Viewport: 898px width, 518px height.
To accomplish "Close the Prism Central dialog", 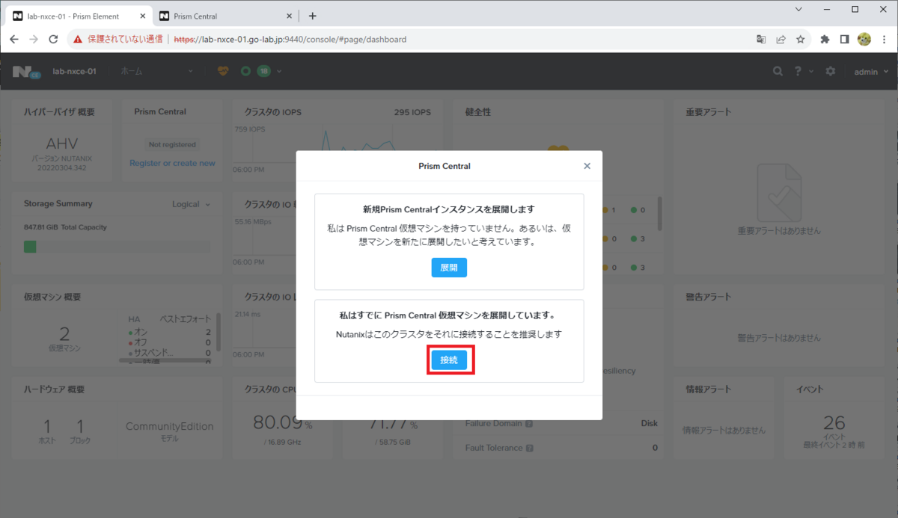I will [x=587, y=166].
